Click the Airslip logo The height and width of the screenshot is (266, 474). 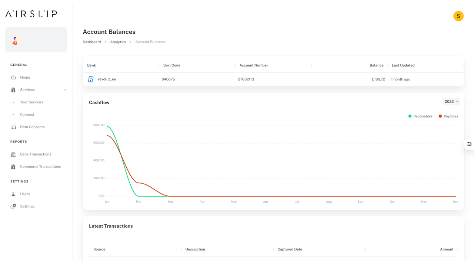coord(31,14)
